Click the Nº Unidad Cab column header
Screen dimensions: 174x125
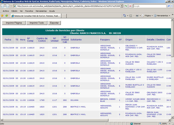point(65,40)
